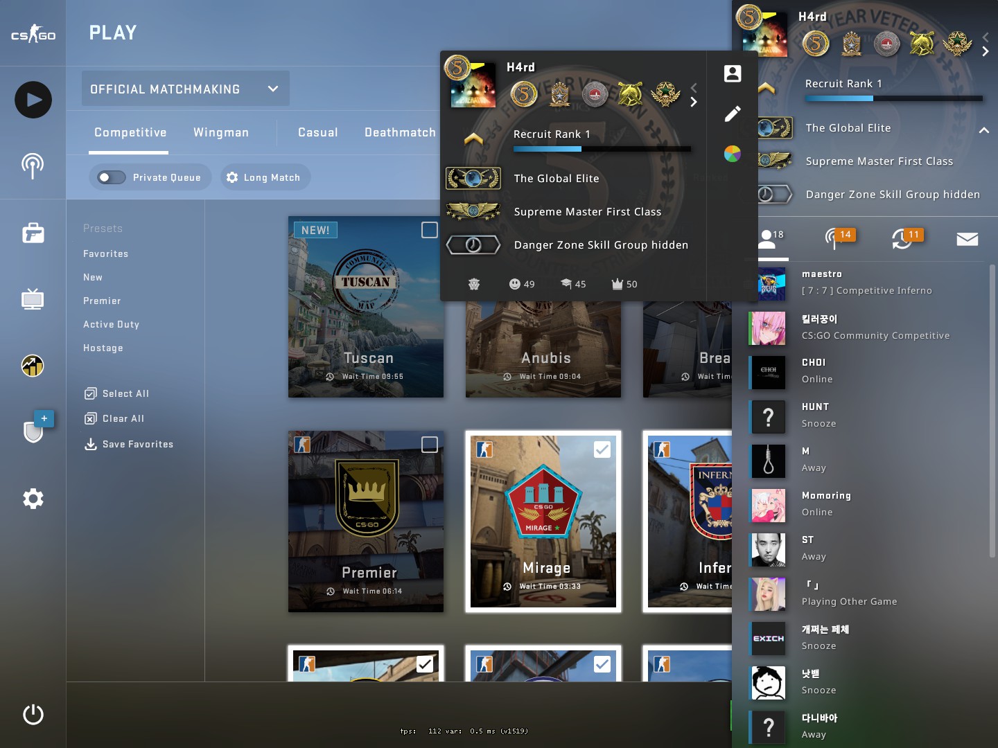Open the recent players tab showing 11

point(907,238)
